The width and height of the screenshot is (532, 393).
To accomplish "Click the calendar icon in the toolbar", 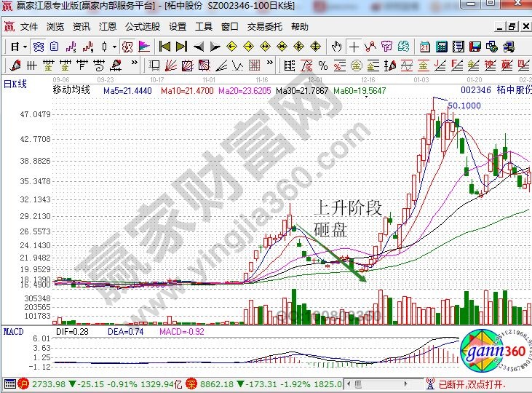I will 426,47.
